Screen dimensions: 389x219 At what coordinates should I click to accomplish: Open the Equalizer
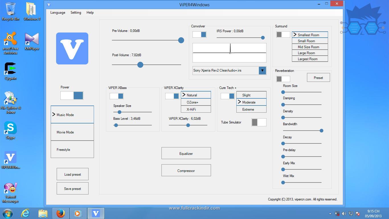tap(186, 153)
